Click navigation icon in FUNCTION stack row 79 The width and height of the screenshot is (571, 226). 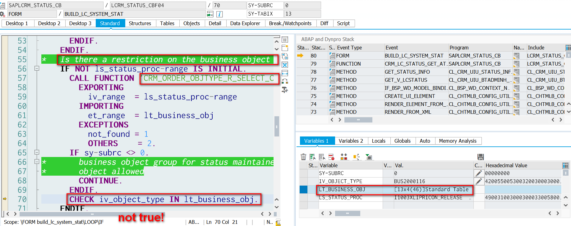pyautogui.click(x=517, y=64)
